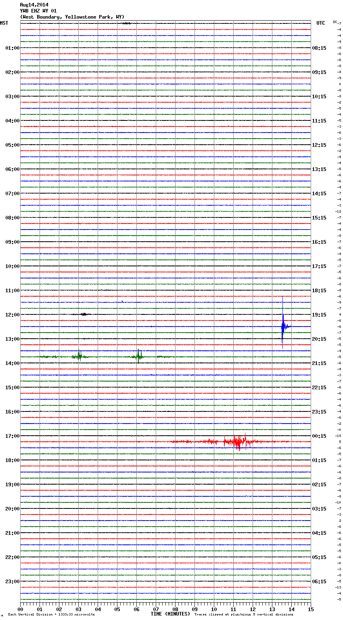Click the "08:15" UTC time label
The width and height of the screenshot is (343, 620).
point(319,48)
